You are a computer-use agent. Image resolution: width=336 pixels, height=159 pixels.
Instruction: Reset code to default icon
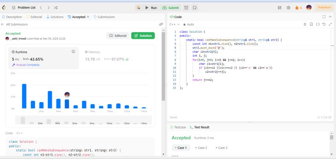[324, 24]
